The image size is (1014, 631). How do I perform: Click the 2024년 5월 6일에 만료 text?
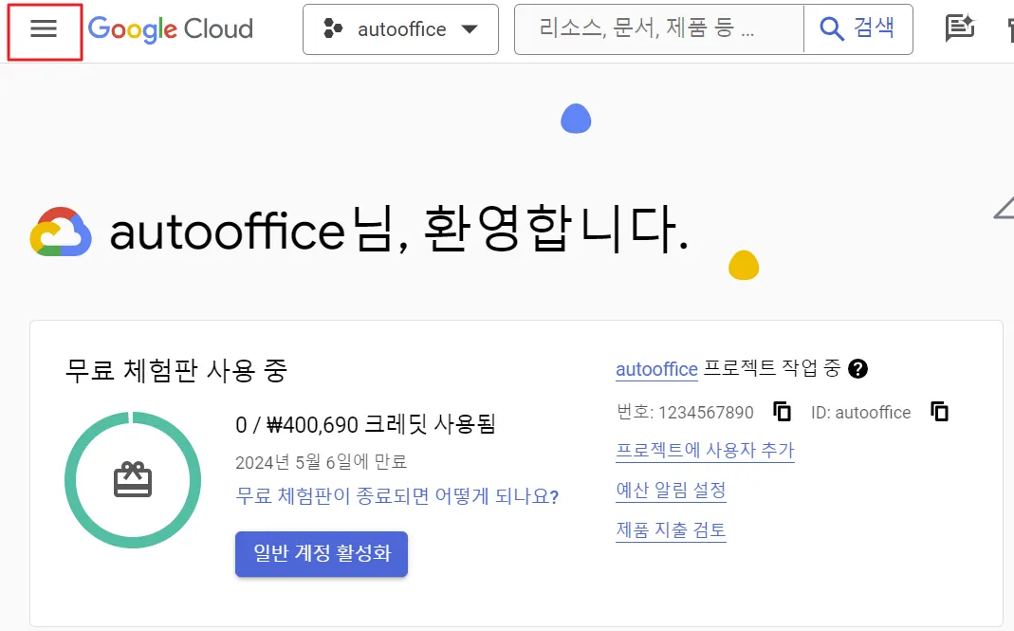pos(322,462)
